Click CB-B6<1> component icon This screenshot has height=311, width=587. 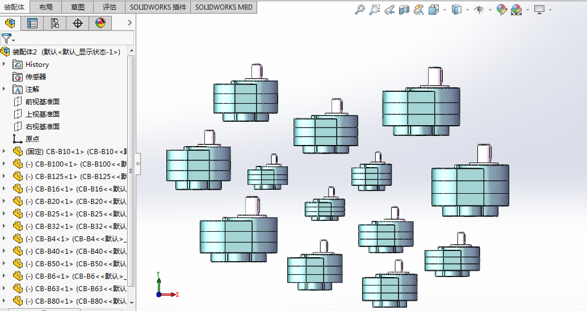18,276
